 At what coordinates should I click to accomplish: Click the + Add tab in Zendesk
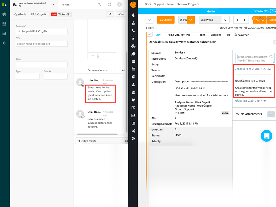(65, 5)
